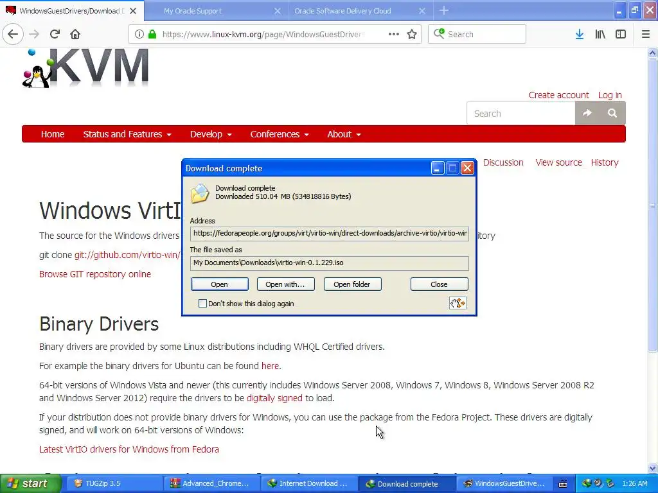Image resolution: width=658 pixels, height=493 pixels.
Task: Click the green padlock security icon
Action: 152,34
